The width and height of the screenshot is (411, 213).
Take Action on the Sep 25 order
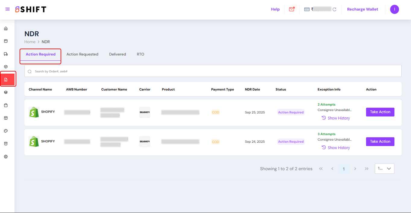(x=380, y=112)
